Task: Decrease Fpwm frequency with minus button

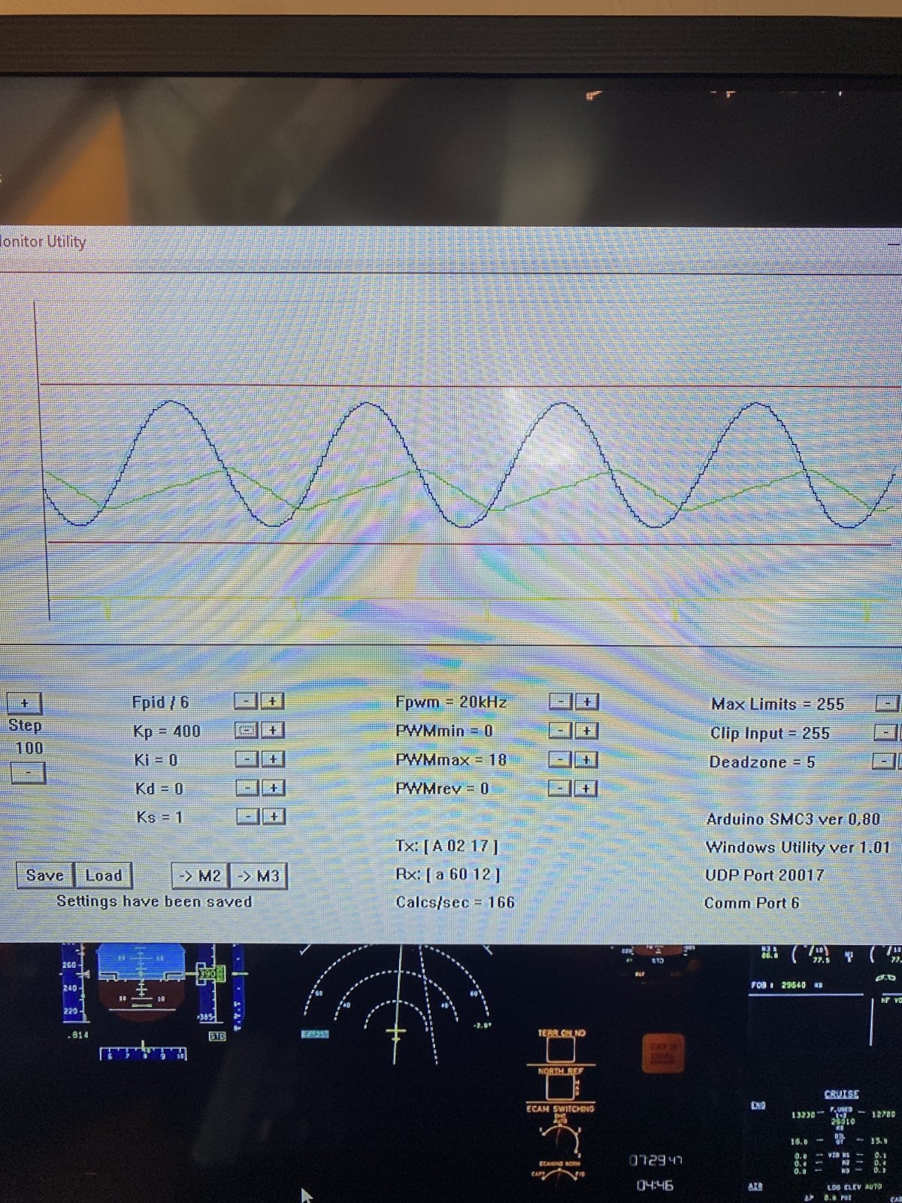Action: (561, 701)
